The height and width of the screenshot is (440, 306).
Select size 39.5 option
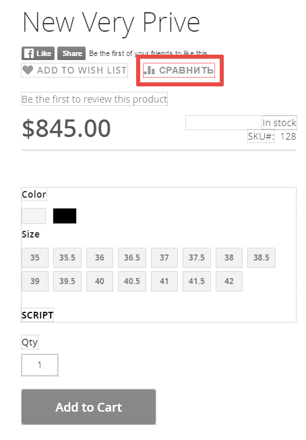click(67, 281)
